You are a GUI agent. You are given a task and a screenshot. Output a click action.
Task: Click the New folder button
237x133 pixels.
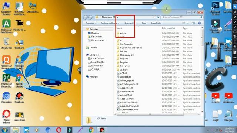pos(156,23)
